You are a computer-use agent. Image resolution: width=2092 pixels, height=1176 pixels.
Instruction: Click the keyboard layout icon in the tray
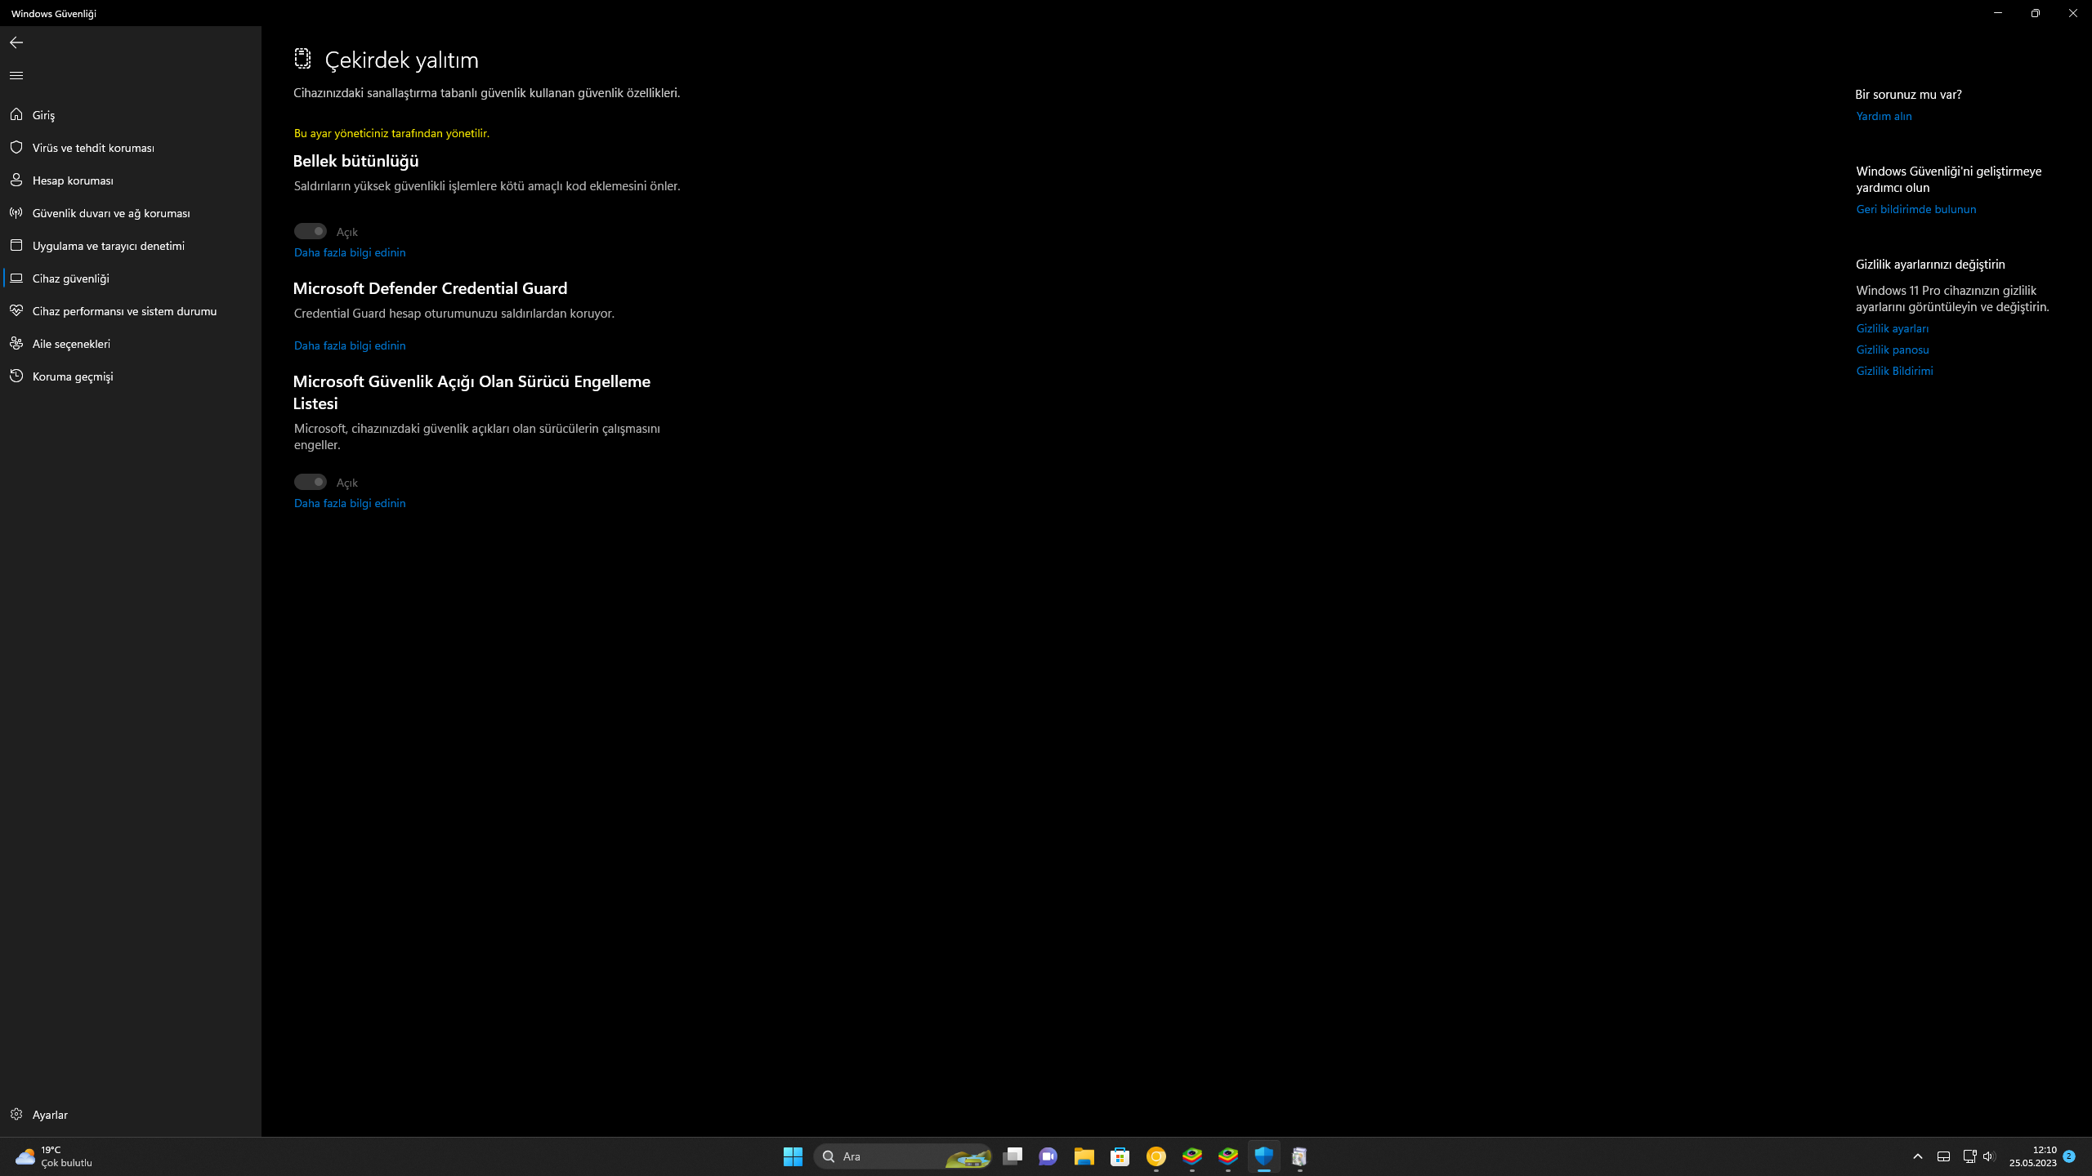click(1943, 1156)
